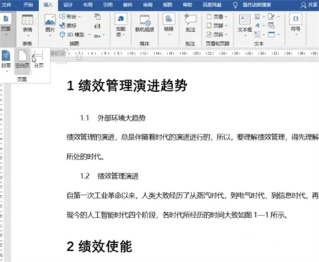Insert an icon via 图标
Screen dimensions: 319x262
pyautogui.click(x=68, y=25)
